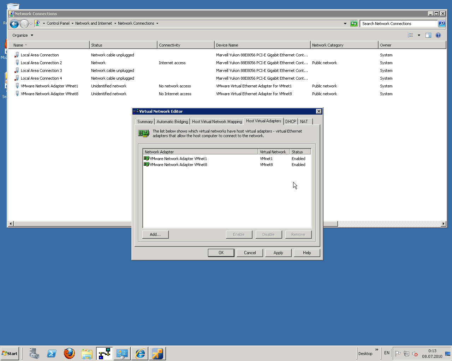The image size is (452, 361).
Task: Go back in Network Connections window
Action: pyautogui.click(x=14, y=24)
